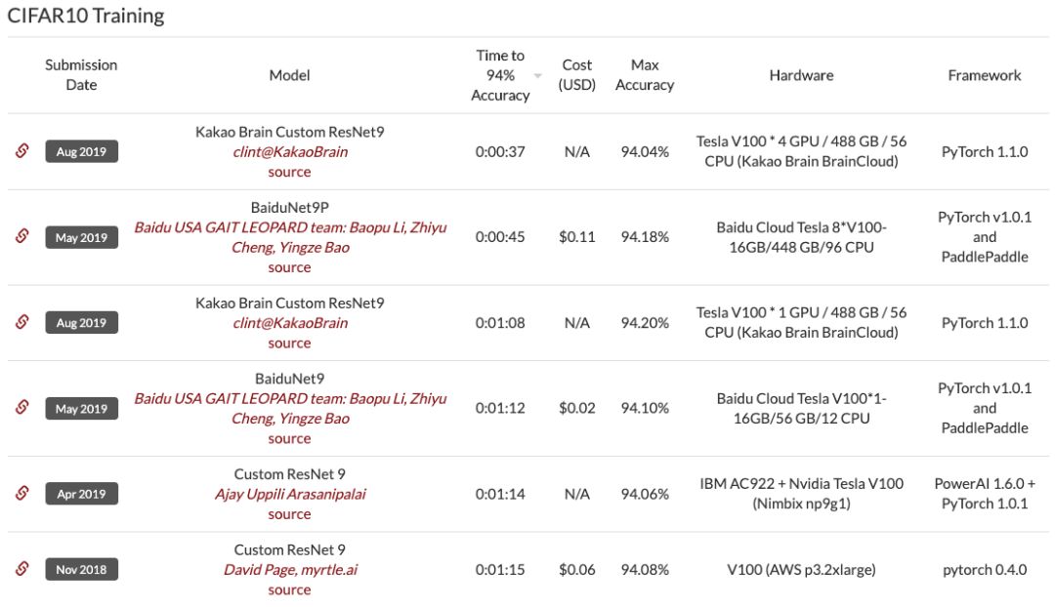Click the permalink icon beside BaiduNet9P row

pyautogui.click(x=21, y=237)
